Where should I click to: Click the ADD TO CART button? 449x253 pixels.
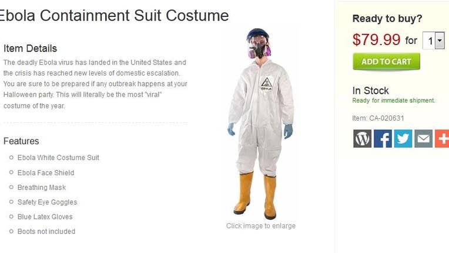tap(386, 61)
